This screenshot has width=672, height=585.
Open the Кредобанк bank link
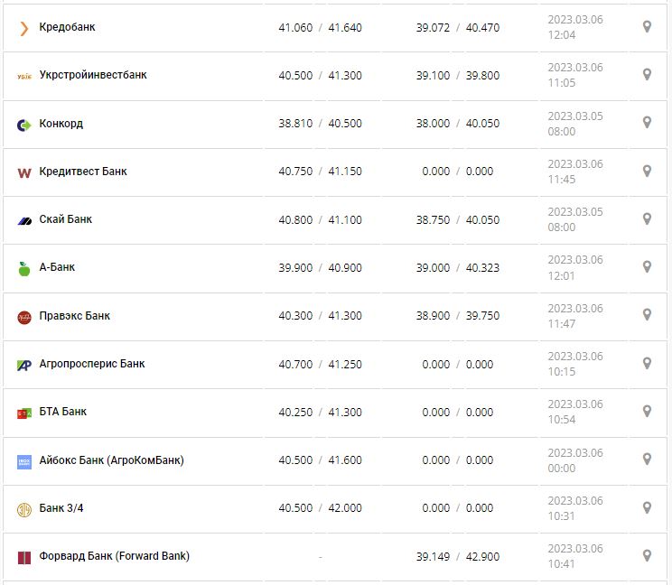67,27
